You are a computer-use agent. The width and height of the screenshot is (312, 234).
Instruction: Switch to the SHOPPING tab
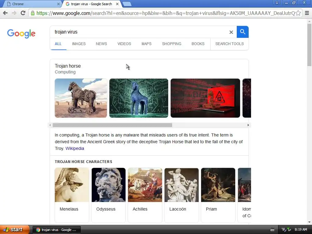pyautogui.click(x=172, y=44)
